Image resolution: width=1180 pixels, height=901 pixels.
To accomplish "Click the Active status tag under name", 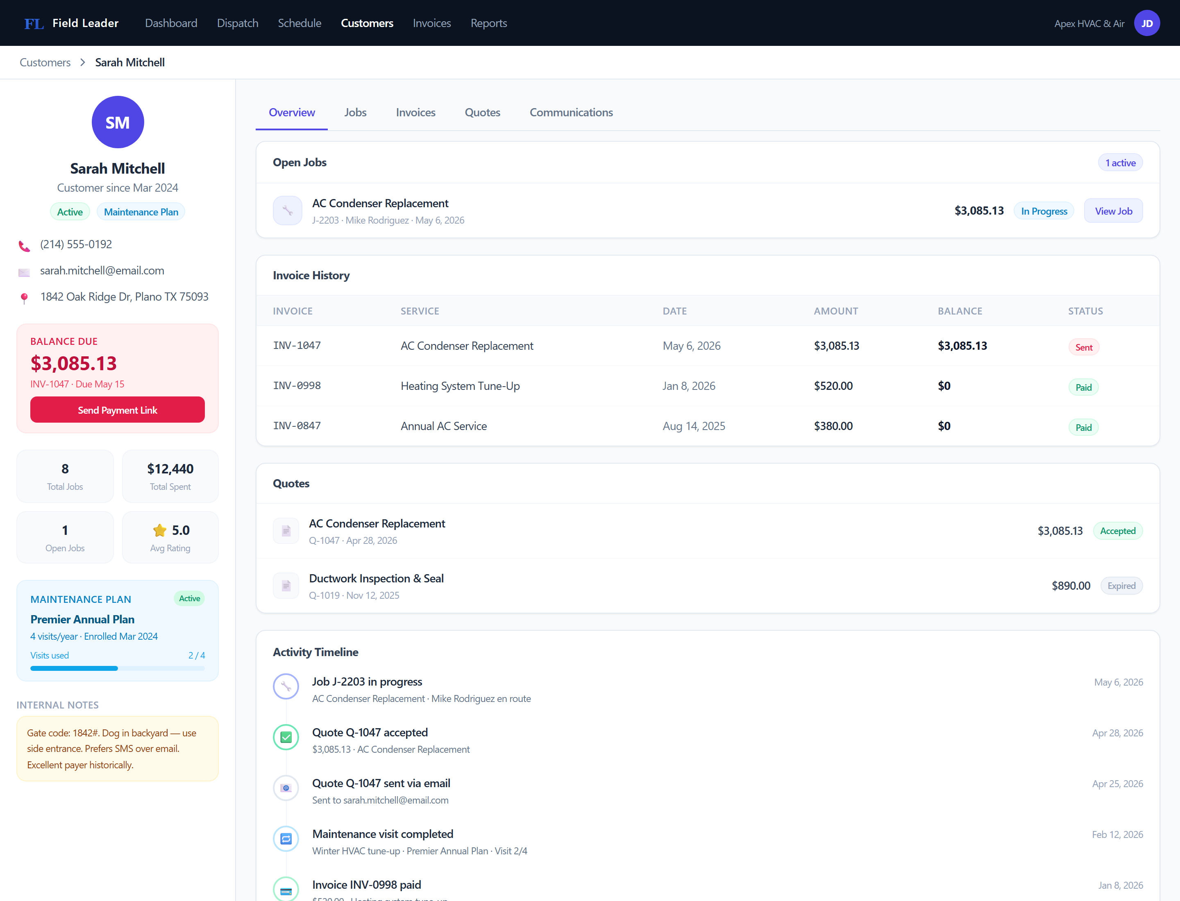I will pyautogui.click(x=70, y=212).
